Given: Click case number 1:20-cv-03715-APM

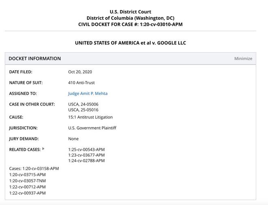Looking at the screenshot, I should (x=28, y=175).
